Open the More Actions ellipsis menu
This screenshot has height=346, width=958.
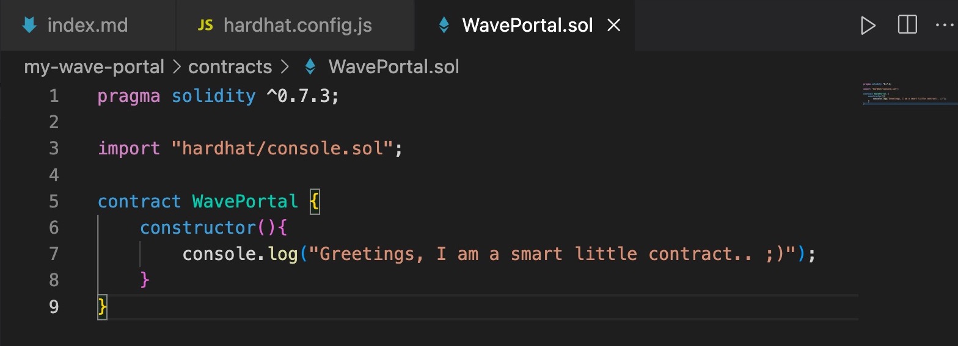tap(944, 26)
